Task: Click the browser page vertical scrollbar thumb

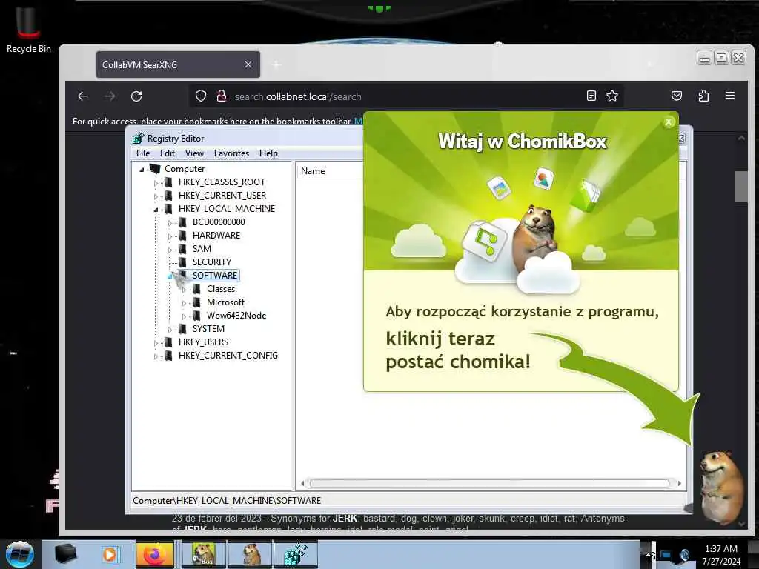Action: 741,186
